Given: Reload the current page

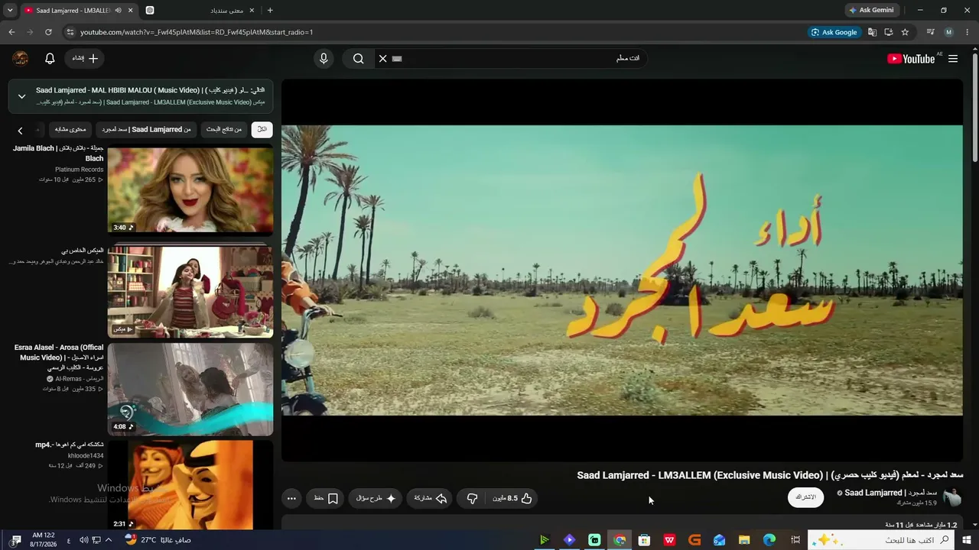Looking at the screenshot, I should tap(48, 32).
